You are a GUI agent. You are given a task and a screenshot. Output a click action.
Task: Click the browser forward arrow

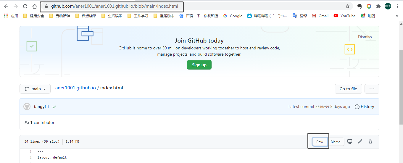coord(16,6)
